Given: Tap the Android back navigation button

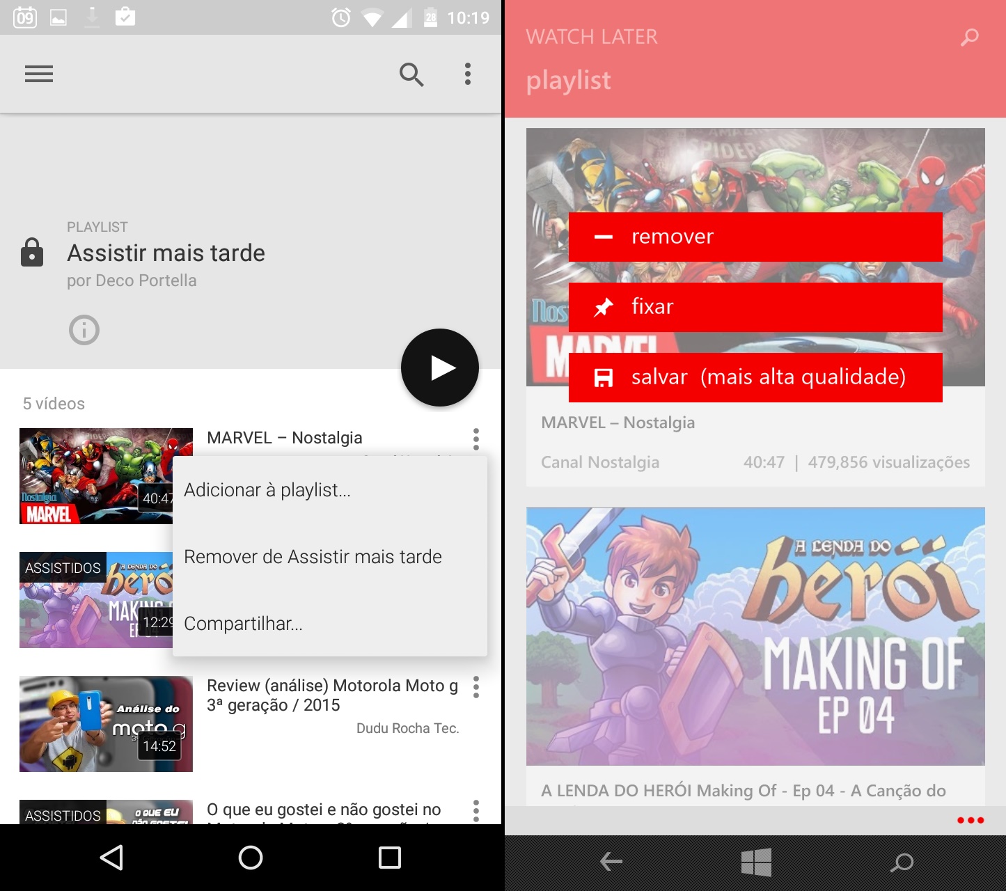Looking at the screenshot, I should click(x=111, y=858).
